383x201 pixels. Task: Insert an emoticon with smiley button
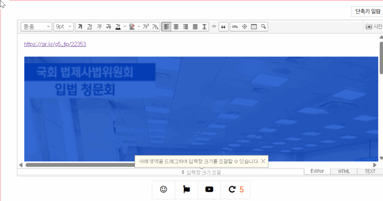[163, 189]
